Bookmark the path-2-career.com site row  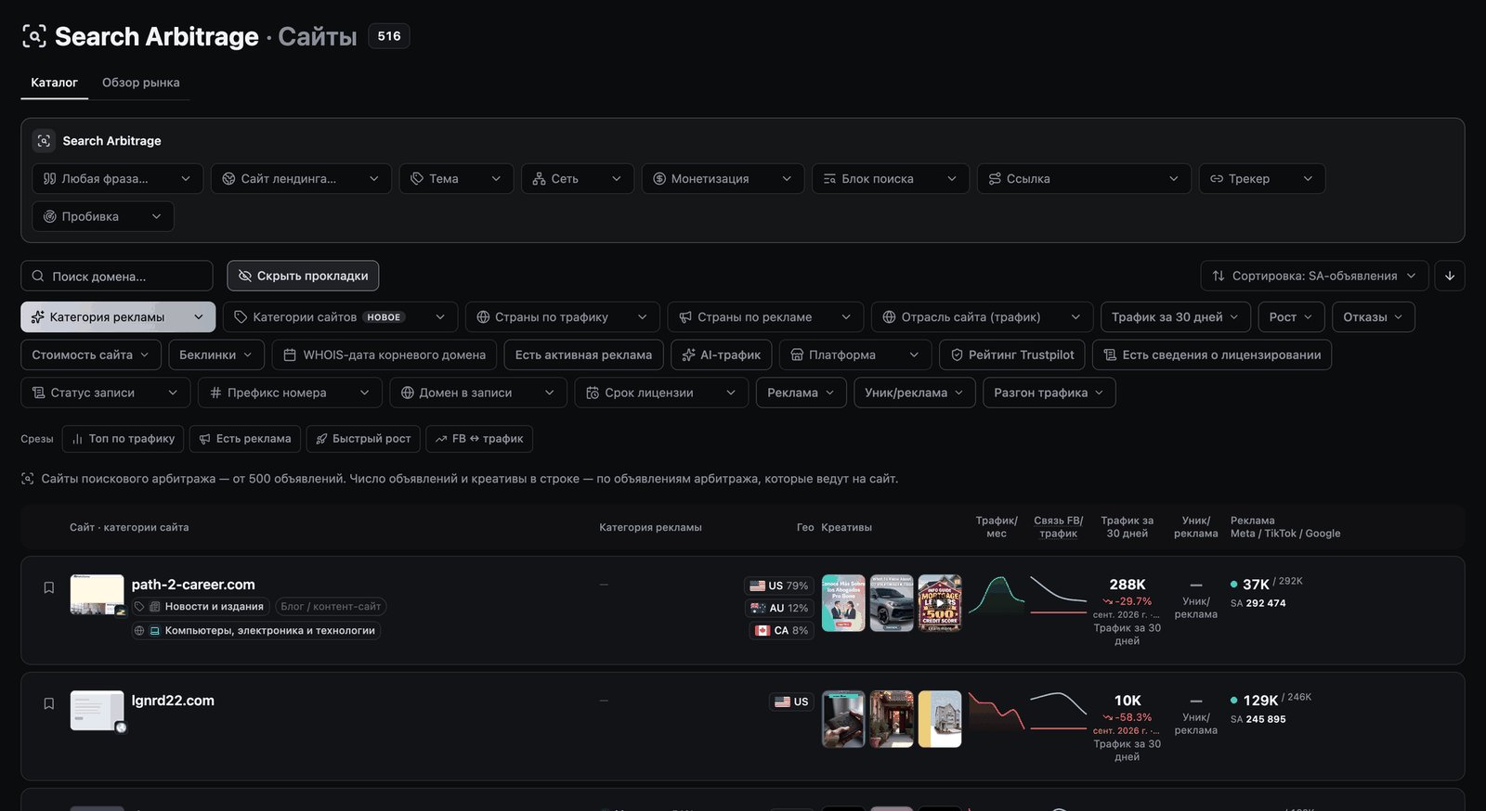(49, 587)
